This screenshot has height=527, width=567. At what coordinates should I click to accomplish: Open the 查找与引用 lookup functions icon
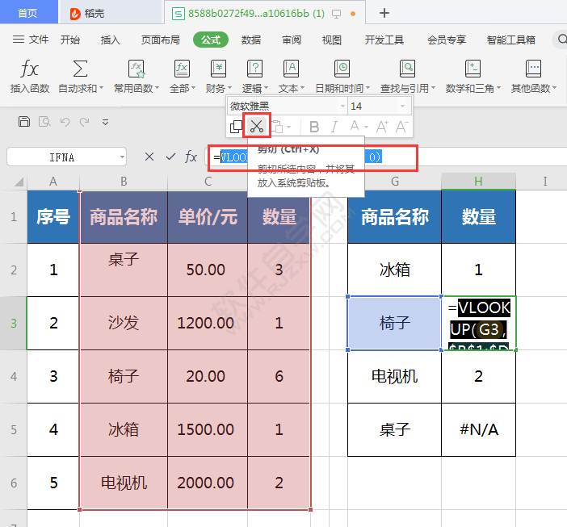pos(407,69)
